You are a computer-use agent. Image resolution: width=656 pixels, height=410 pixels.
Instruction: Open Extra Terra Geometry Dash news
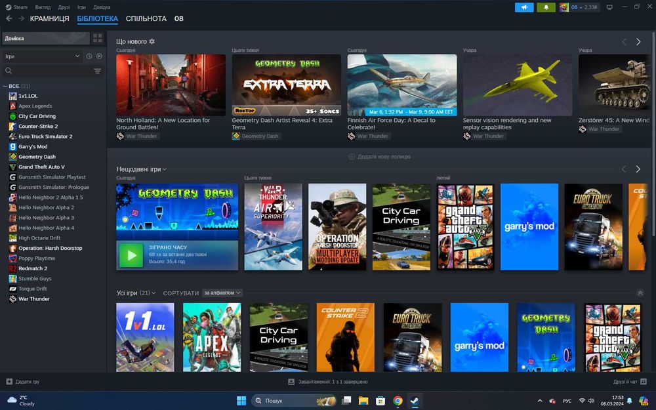point(286,85)
